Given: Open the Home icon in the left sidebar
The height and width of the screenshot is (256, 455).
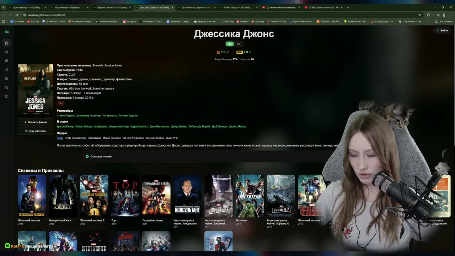Looking at the screenshot, I should pyautogui.click(x=6, y=43).
